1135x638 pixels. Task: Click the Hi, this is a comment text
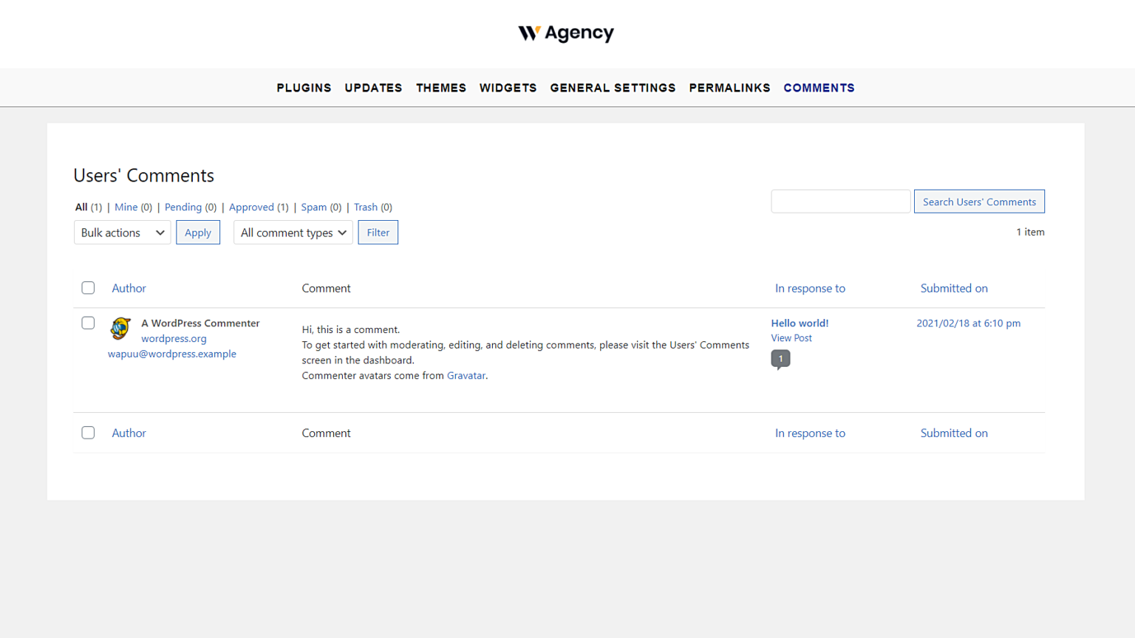[351, 330]
